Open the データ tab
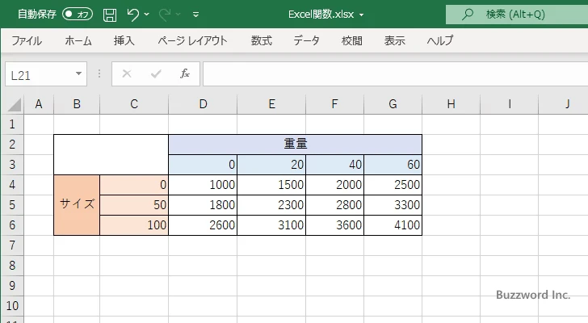The image size is (588, 323). pos(306,40)
